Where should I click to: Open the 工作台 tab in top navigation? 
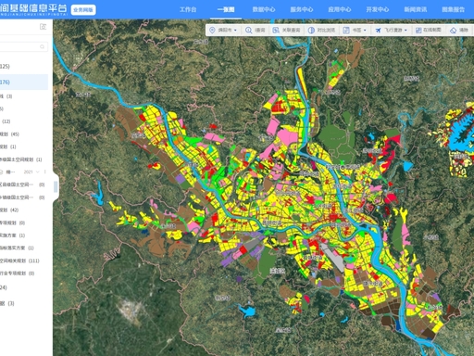click(x=188, y=9)
